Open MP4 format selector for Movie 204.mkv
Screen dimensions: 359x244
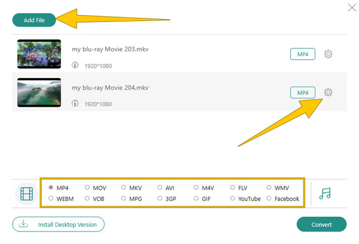303,92
